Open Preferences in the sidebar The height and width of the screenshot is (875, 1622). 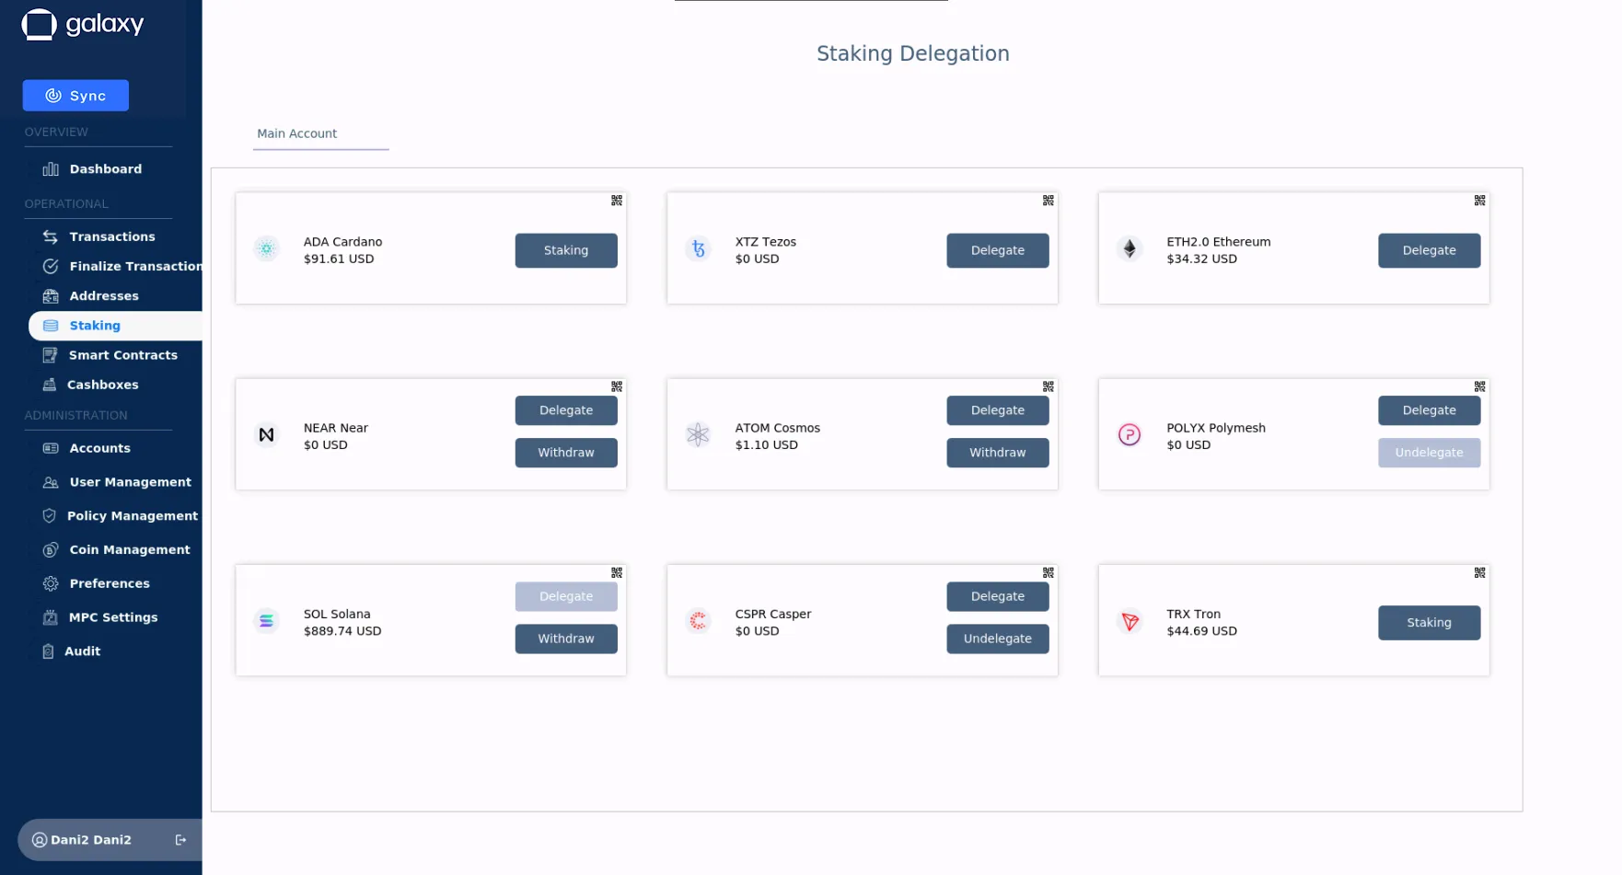point(96,583)
